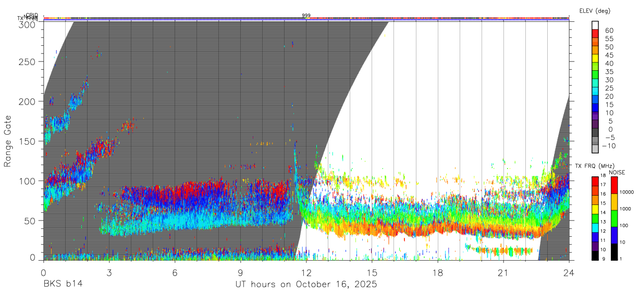Screen dimensions: 640x295
Task: Pick the light gray bottom segment of ELEV bar
Action: point(595,149)
